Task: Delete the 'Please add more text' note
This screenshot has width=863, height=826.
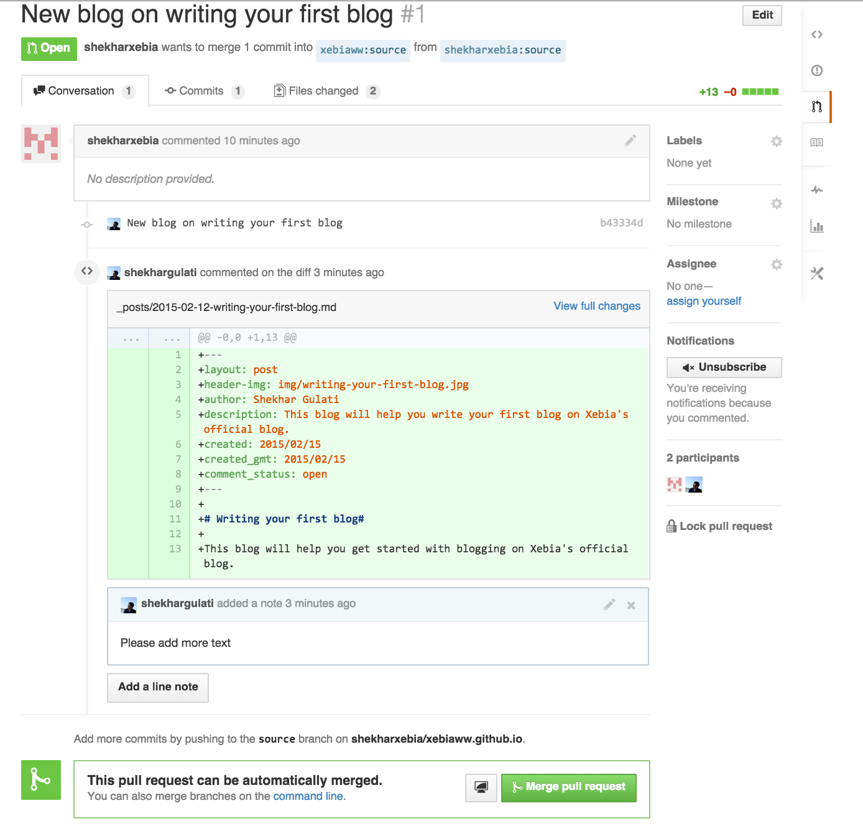Action: (x=631, y=605)
